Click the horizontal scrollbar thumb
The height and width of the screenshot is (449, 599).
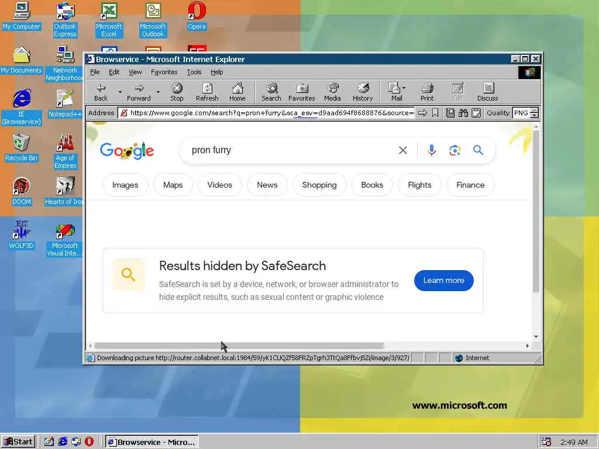(239, 346)
